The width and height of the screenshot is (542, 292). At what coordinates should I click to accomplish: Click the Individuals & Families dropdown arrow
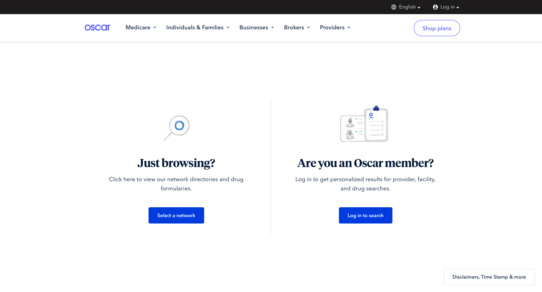pyautogui.click(x=228, y=28)
